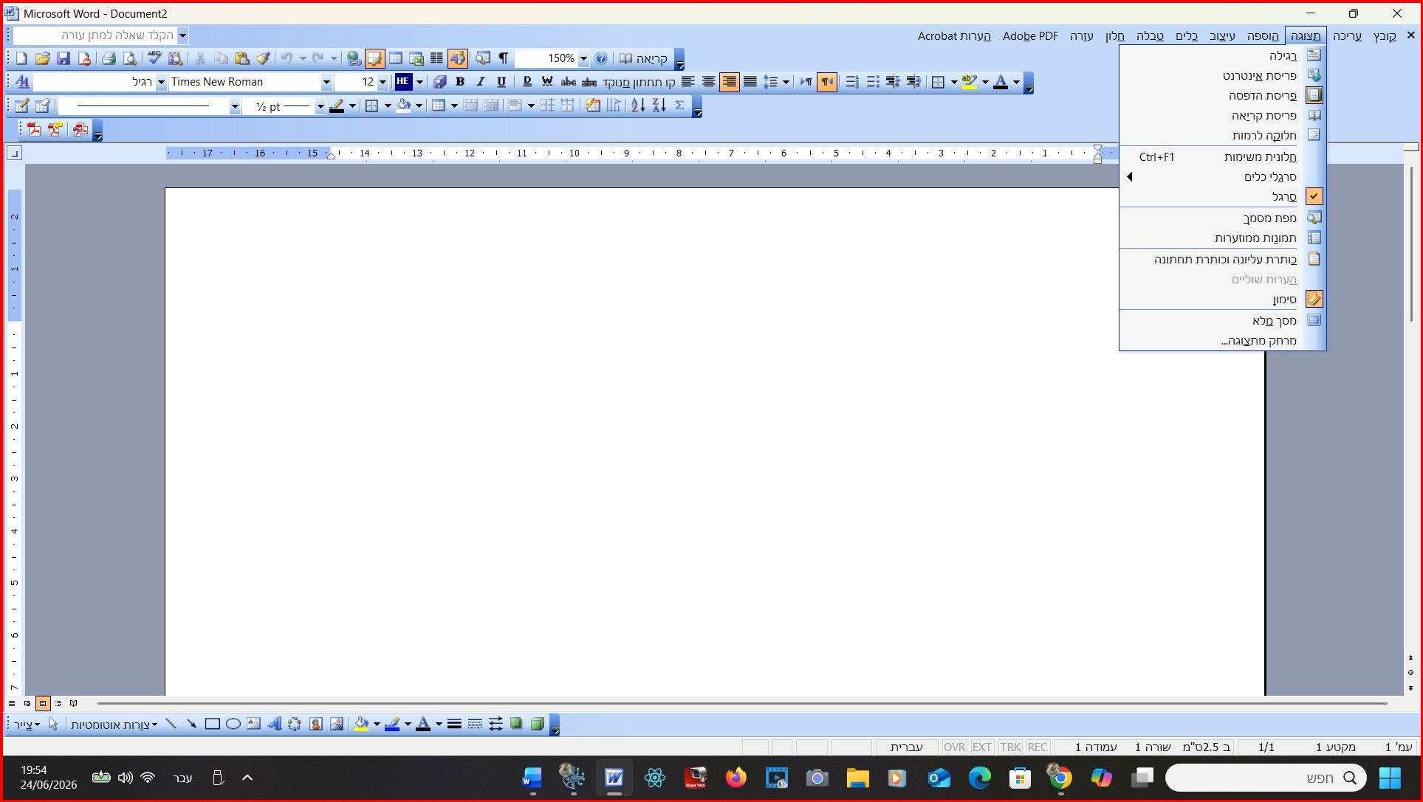Click the Convert to Adobe PDF icon
Viewport: 1423px width, 802px height.
(34, 130)
